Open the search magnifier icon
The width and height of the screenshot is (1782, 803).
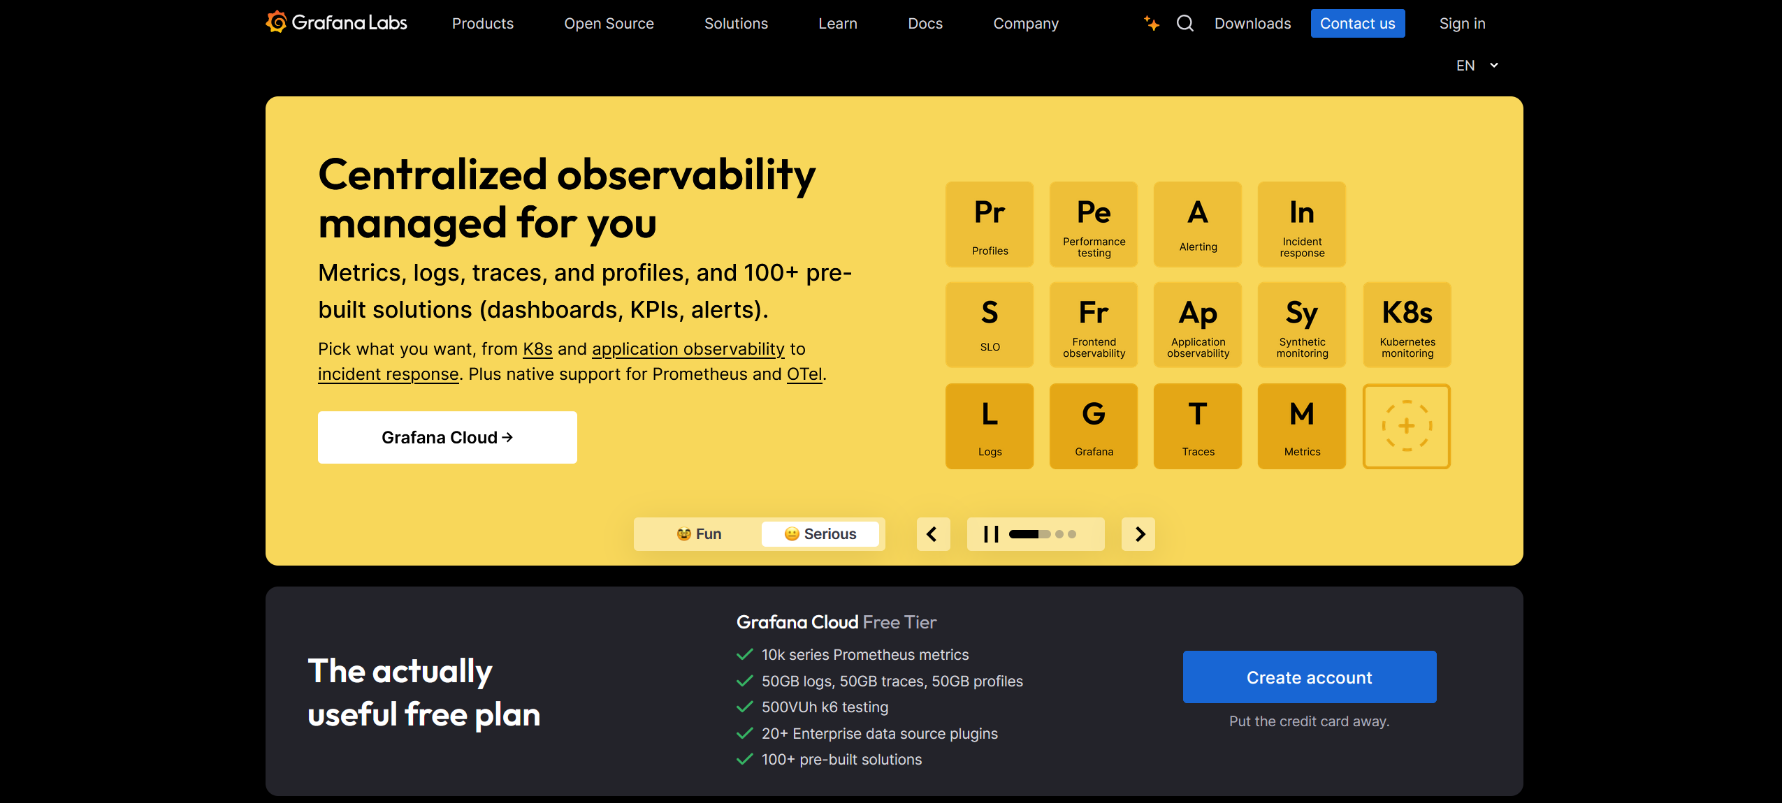click(x=1185, y=23)
